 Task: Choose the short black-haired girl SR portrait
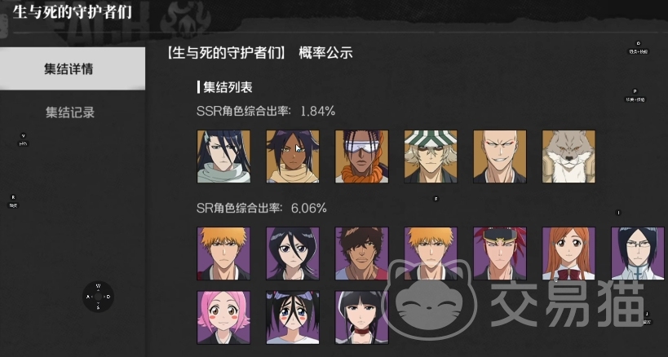coord(293,253)
